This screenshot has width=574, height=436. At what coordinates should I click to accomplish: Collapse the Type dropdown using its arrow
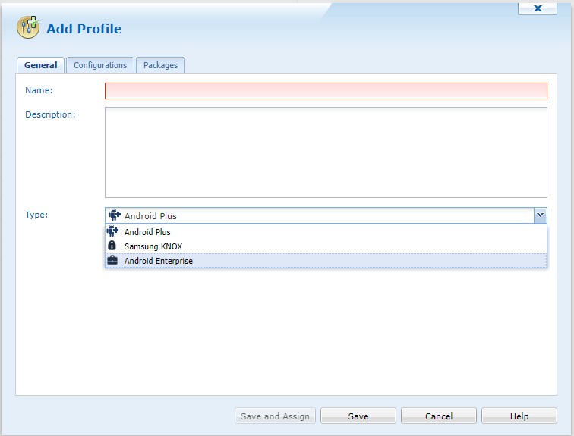[540, 215]
